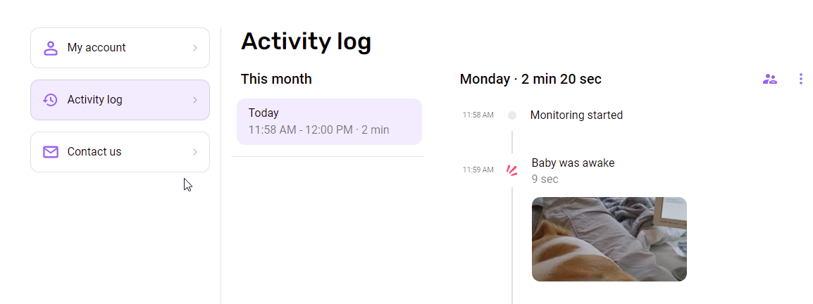The image size is (813, 304).
Task: Click the chevron on Contact us item
Action: coord(195,152)
